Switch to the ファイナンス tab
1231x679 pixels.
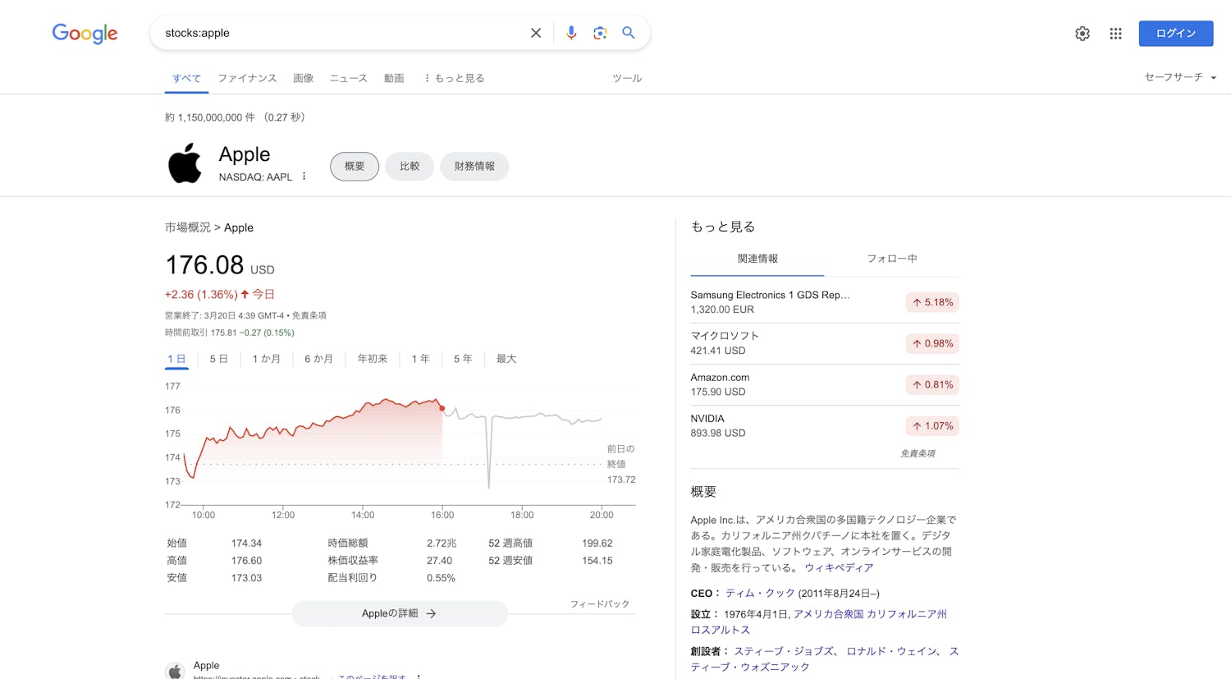pyautogui.click(x=247, y=78)
